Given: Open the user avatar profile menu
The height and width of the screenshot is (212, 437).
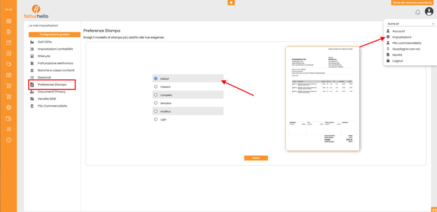Looking at the screenshot, I should pyautogui.click(x=429, y=12).
